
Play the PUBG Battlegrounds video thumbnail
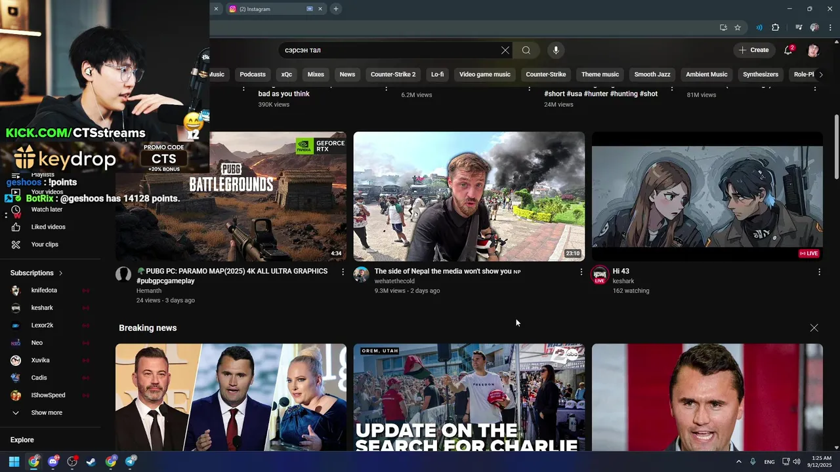click(x=231, y=196)
